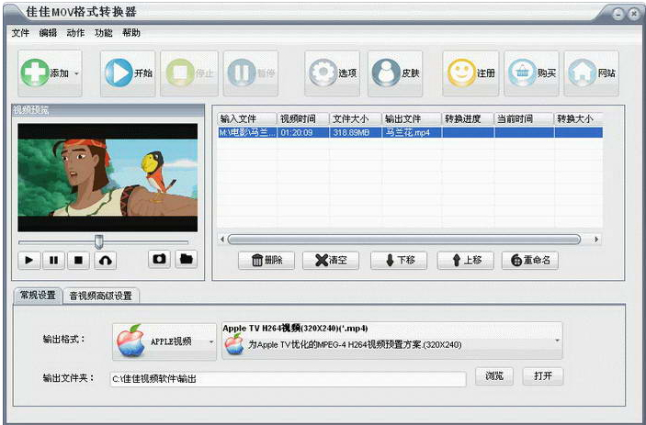Open the Skin (皮肤) button
This screenshot has height=425, width=646.
395,73
